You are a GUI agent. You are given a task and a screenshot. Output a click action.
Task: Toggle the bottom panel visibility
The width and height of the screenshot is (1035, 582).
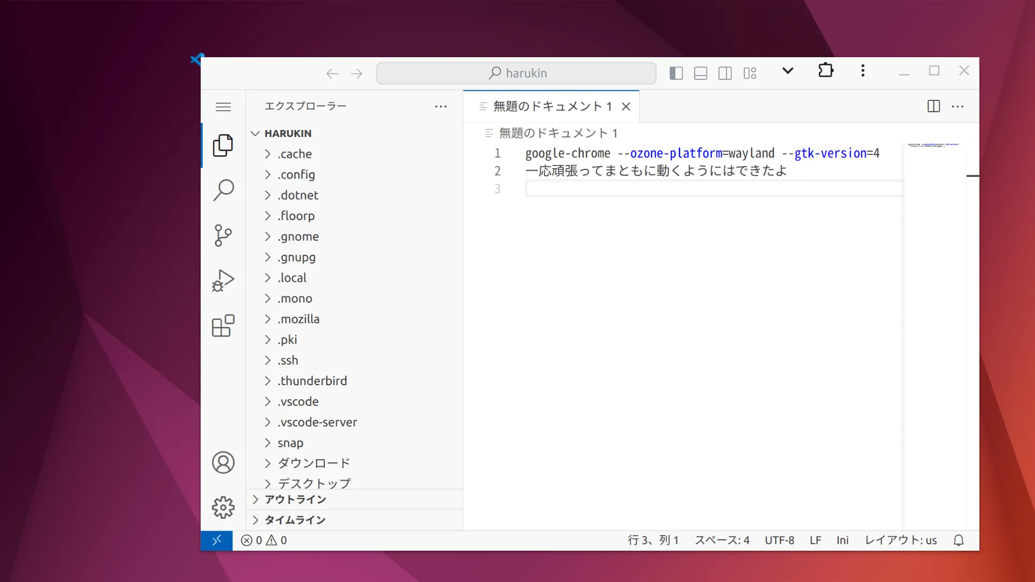(x=701, y=73)
